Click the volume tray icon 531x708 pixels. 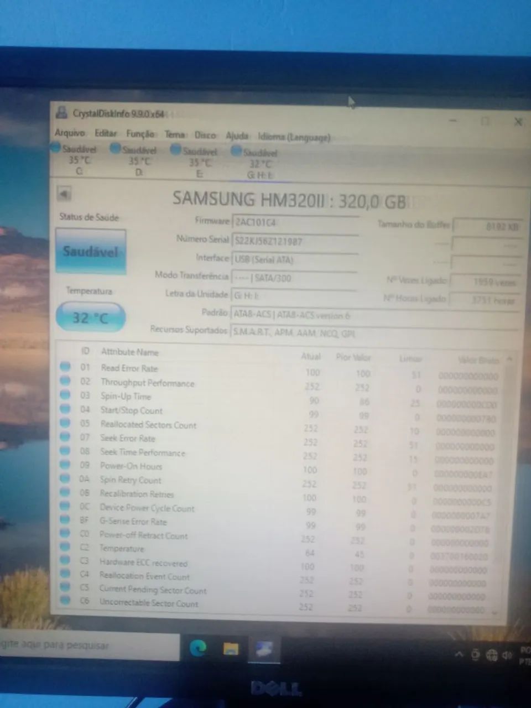(507, 656)
